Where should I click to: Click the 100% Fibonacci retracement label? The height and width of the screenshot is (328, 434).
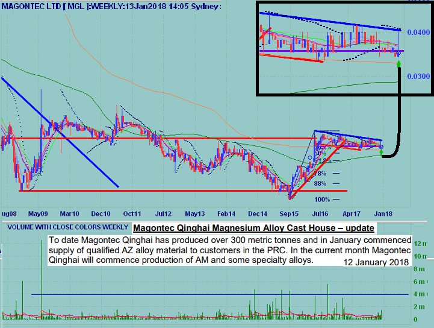[x=322, y=200]
